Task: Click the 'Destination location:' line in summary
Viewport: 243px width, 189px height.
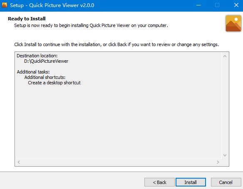Action: (x=37, y=56)
